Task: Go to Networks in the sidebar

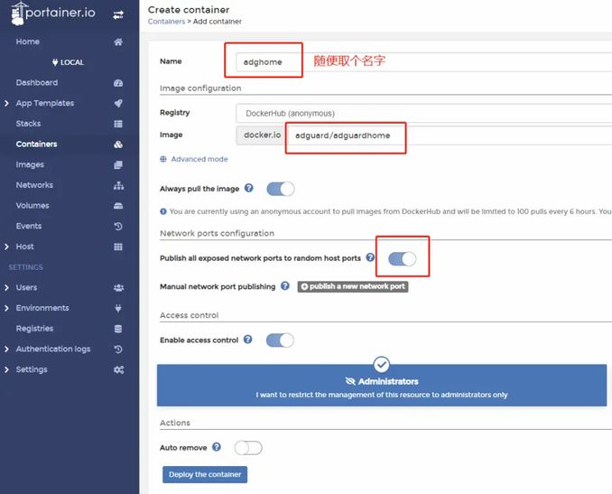Action: 34,185
